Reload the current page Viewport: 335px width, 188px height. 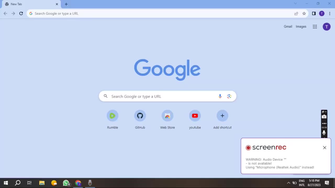tap(21, 14)
